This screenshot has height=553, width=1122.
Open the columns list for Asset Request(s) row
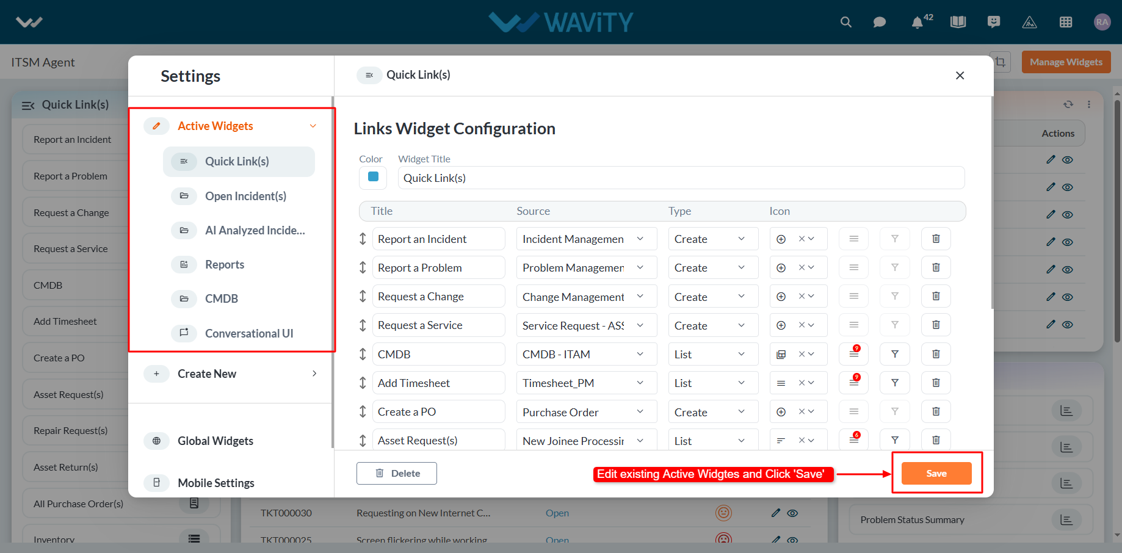coord(854,440)
